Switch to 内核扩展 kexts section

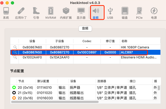[66, 13]
